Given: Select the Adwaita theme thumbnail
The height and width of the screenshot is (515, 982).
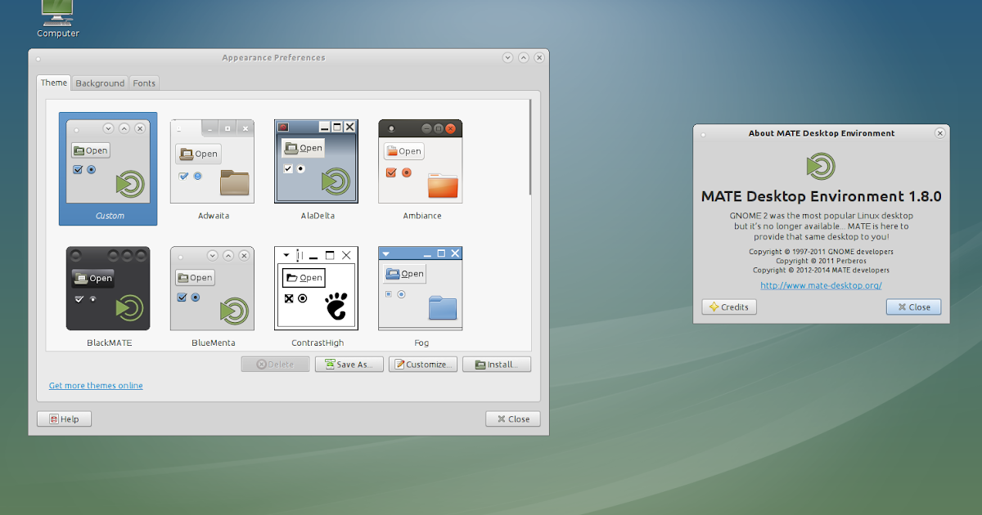Looking at the screenshot, I should click(212, 162).
